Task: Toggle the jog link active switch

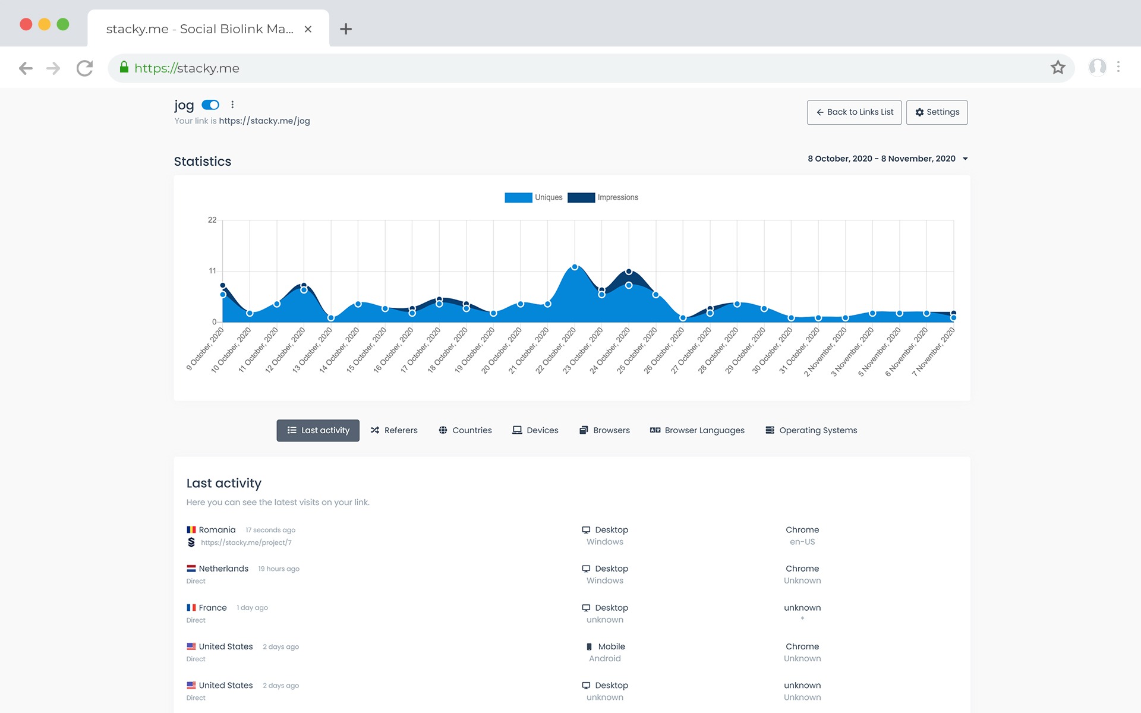Action: (210, 105)
